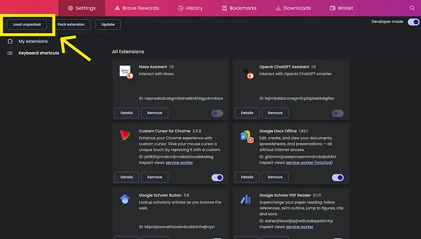Click the Update button
Viewport: 421px width, 239px height.
pyautogui.click(x=108, y=25)
